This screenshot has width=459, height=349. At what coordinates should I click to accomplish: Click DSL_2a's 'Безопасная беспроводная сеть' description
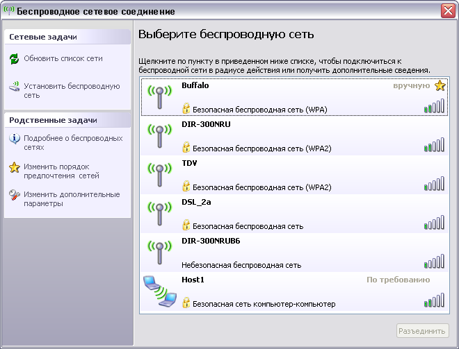pos(248,226)
